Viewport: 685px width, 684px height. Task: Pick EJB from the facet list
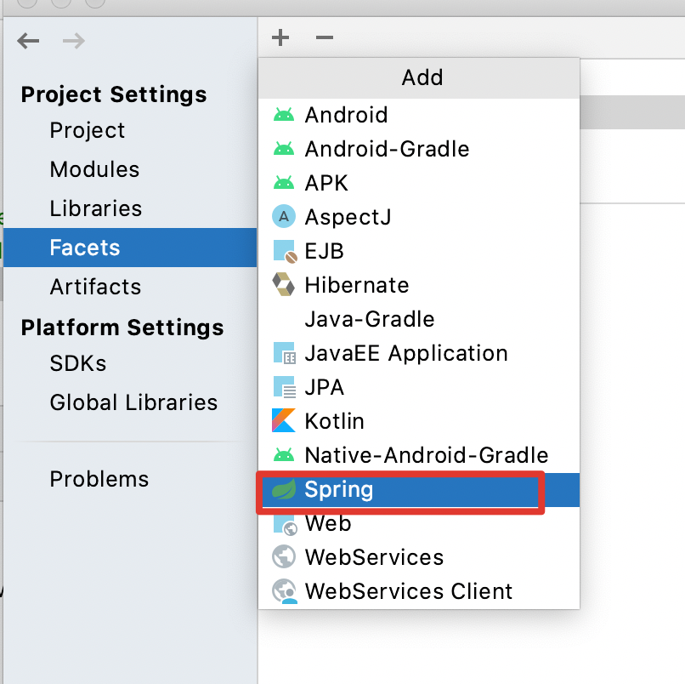(324, 251)
